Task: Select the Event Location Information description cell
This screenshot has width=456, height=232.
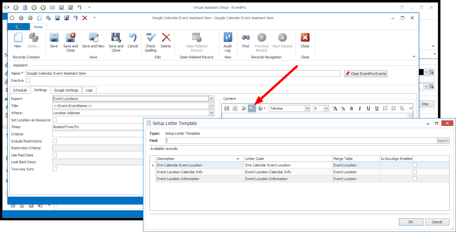Action: (200, 179)
